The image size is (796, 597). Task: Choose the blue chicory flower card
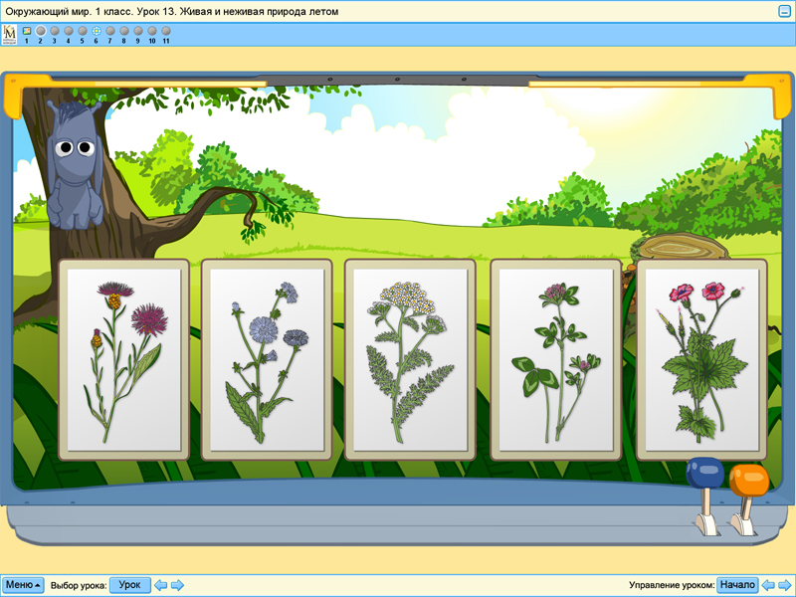[267, 359]
